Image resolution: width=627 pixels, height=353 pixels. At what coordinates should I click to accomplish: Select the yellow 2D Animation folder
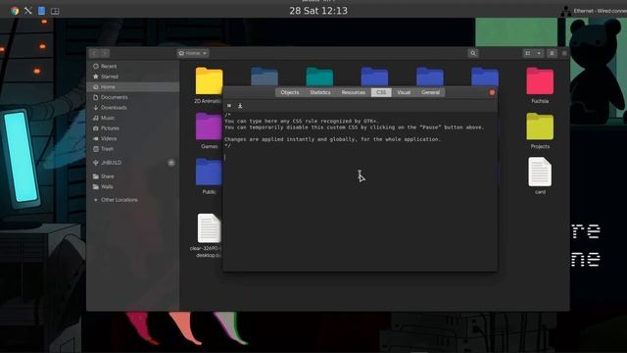tap(209, 81)
